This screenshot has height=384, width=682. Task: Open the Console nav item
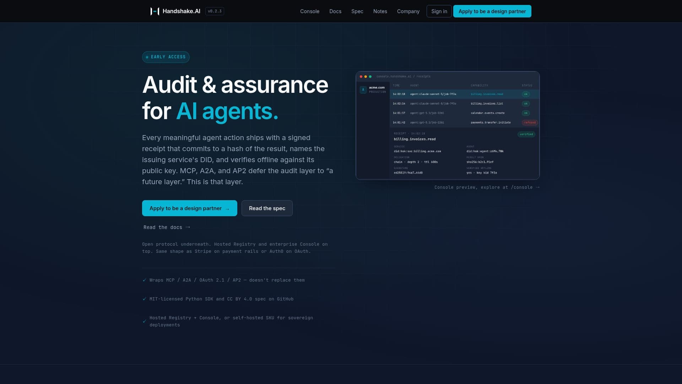310,11
